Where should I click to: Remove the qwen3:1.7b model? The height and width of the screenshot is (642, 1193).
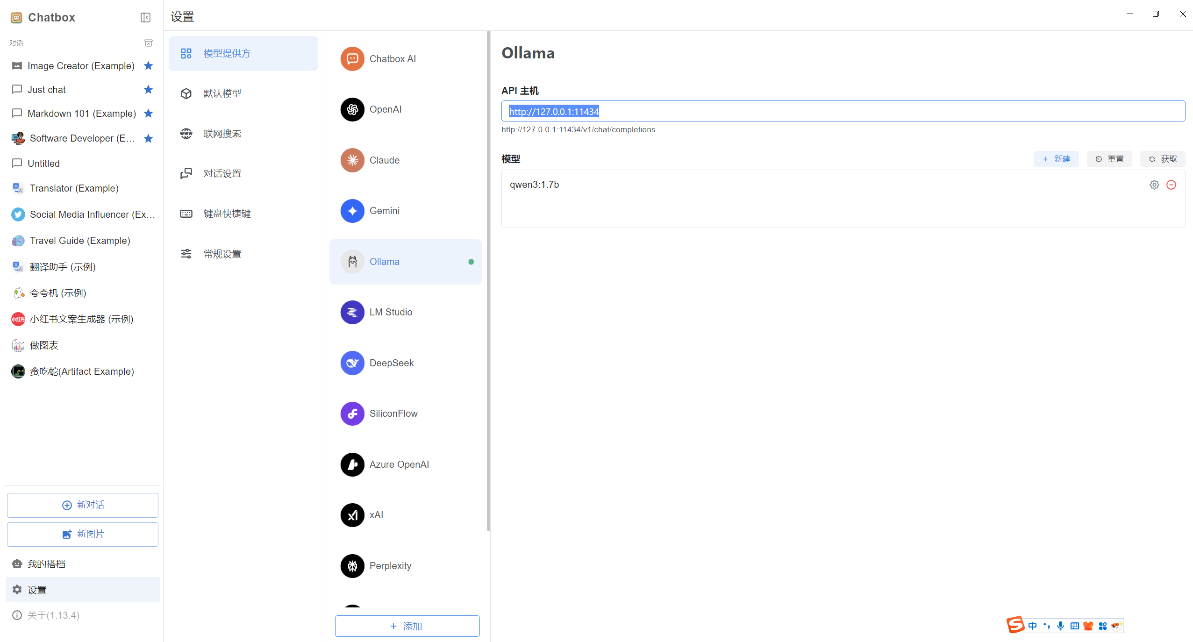pyautogui.click(x=1172, y=185)
